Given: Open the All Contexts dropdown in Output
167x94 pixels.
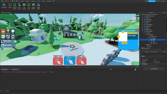Looking at the screenshot, I should click(15, 69).
